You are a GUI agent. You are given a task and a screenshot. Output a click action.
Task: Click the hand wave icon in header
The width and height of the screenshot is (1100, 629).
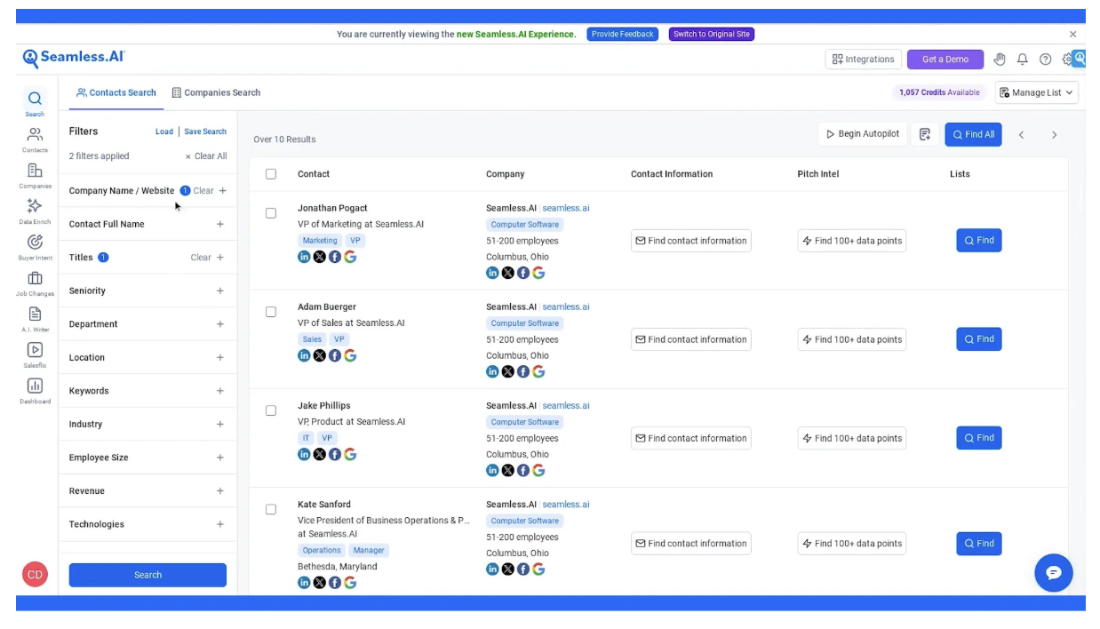[1000, 60]
